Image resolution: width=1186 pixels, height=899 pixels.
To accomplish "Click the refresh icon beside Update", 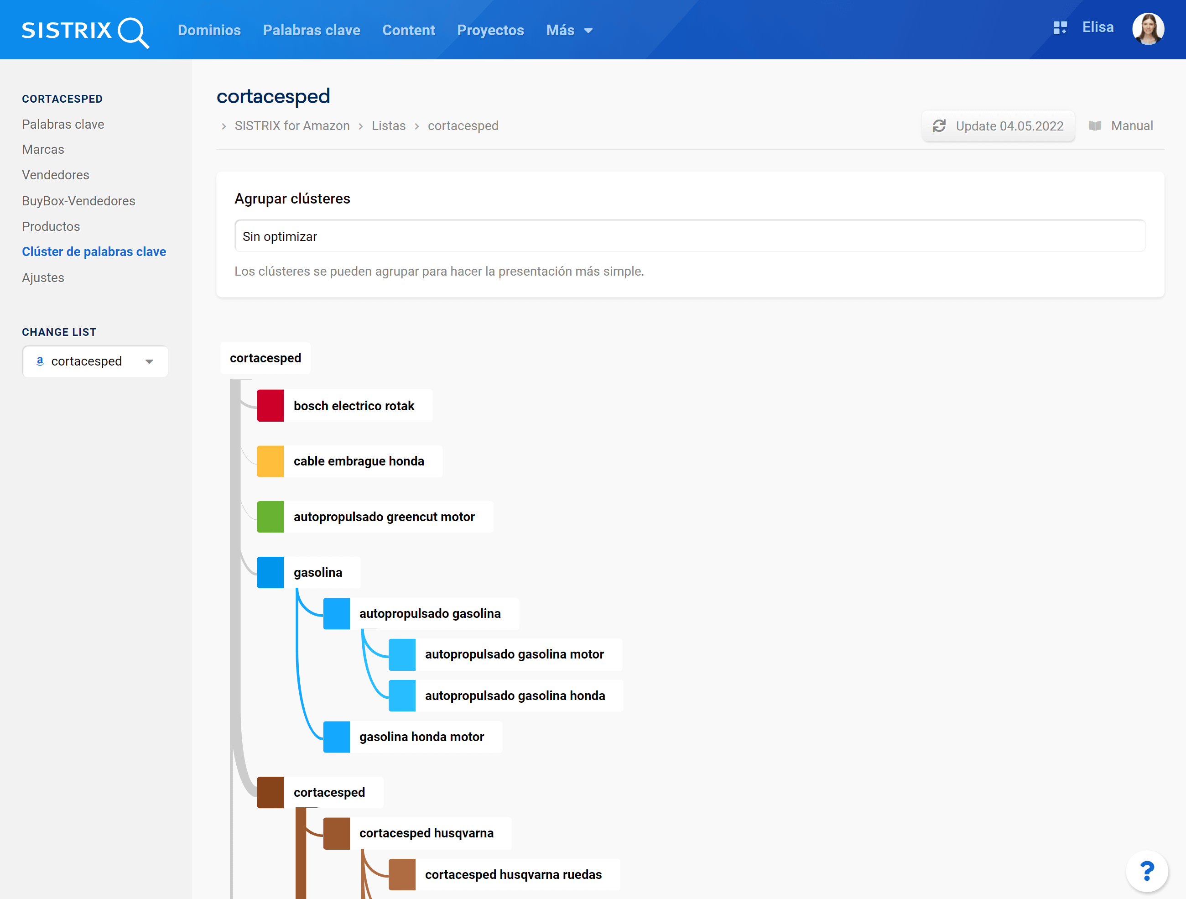I will tap(939, 126).
